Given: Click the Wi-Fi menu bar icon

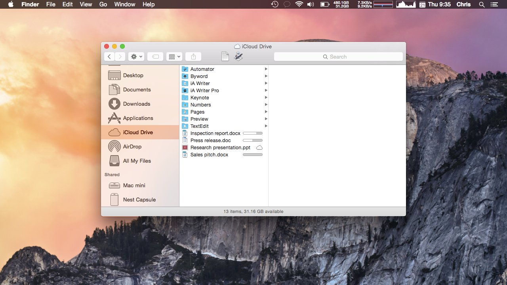Looking at the screenshot, I should pyautogui.click(x=299, y=4).
